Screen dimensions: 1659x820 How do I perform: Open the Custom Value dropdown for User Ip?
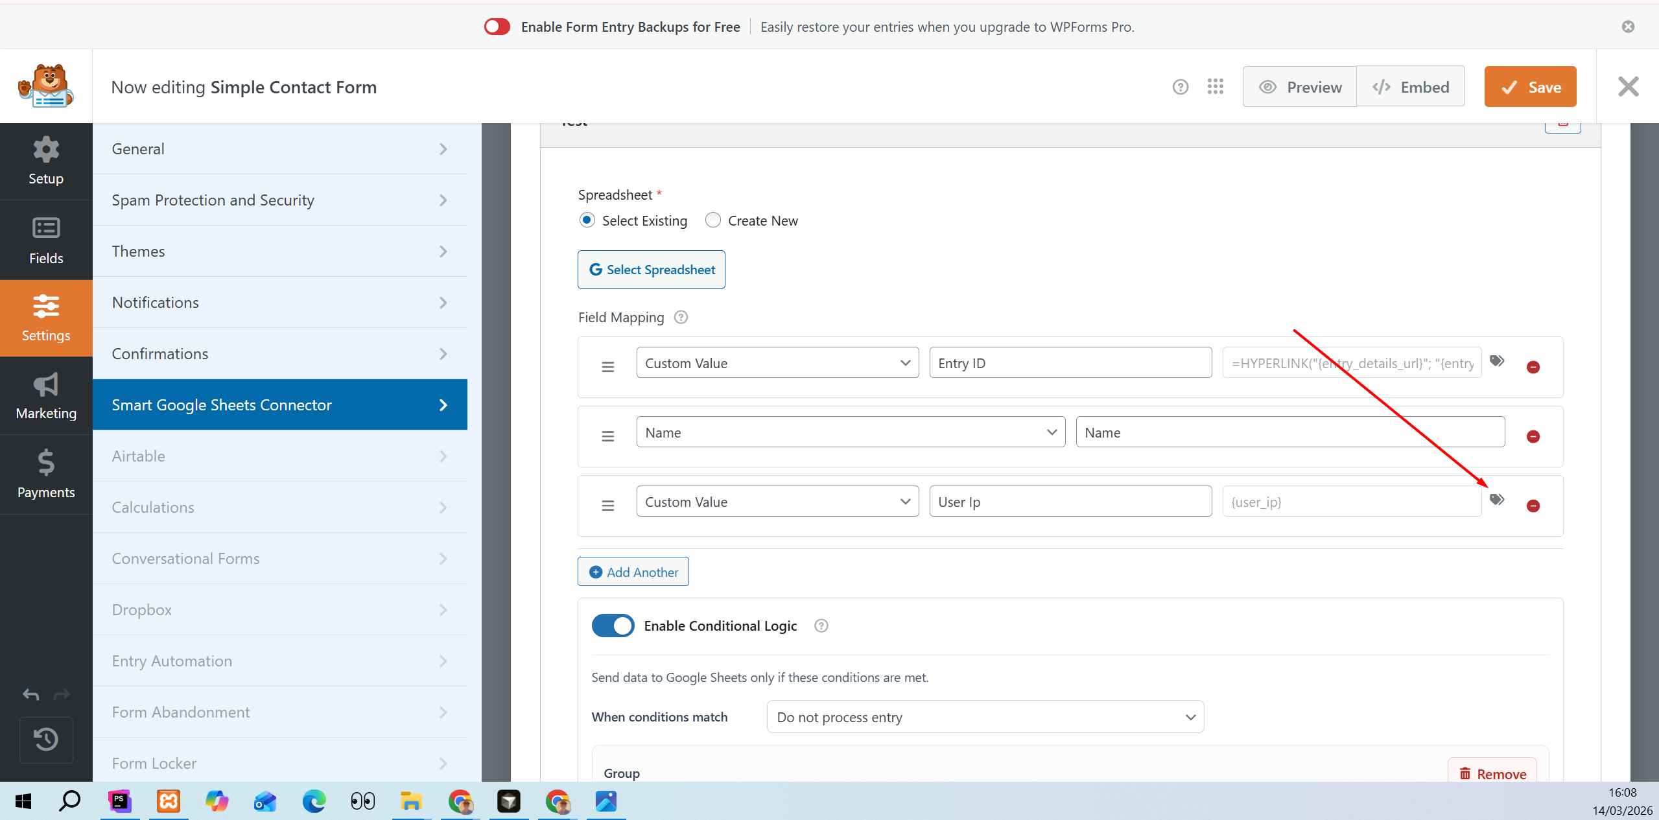[777, 502]
